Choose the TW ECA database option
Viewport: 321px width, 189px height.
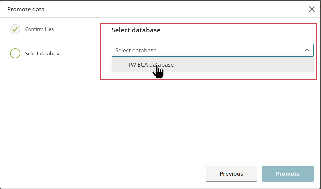click(x=213, y=65)
